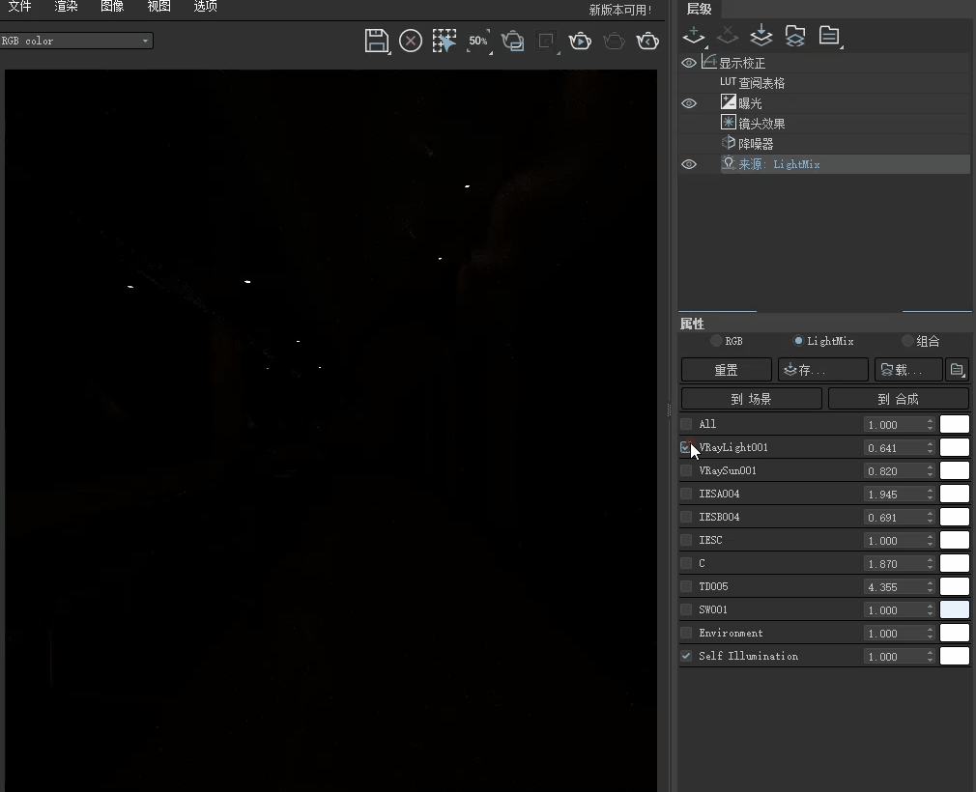Click the save image floppy disk icon
The image size is (976, 792).
(377, 41)
